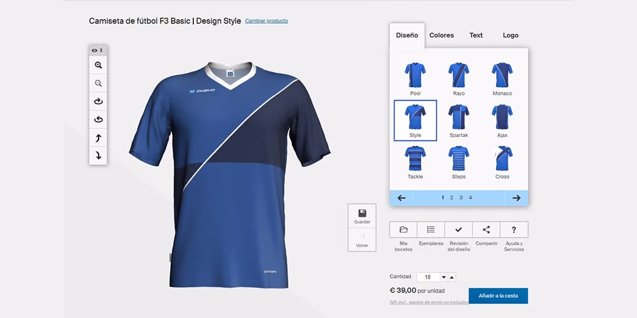637x318 pixels.
Task: Click the zoom in magnifier icon
Action: pyautogui.click(x=98, y=65)
